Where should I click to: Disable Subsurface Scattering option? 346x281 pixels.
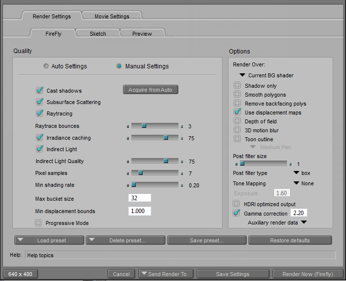40,102
